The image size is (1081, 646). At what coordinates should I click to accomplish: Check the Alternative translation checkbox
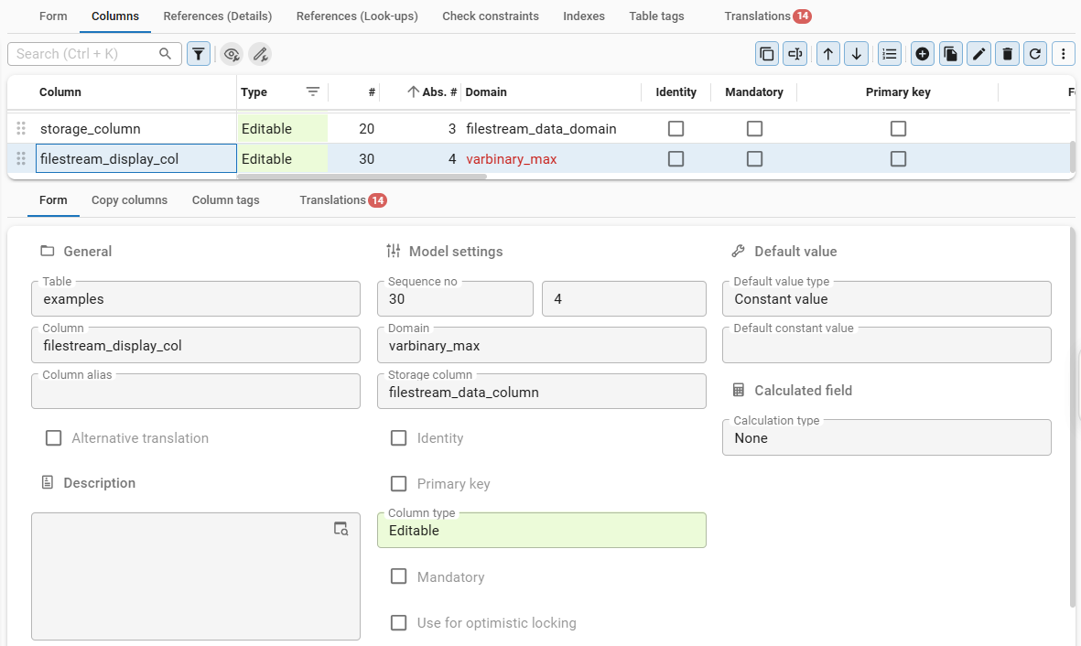click(54, 437)
